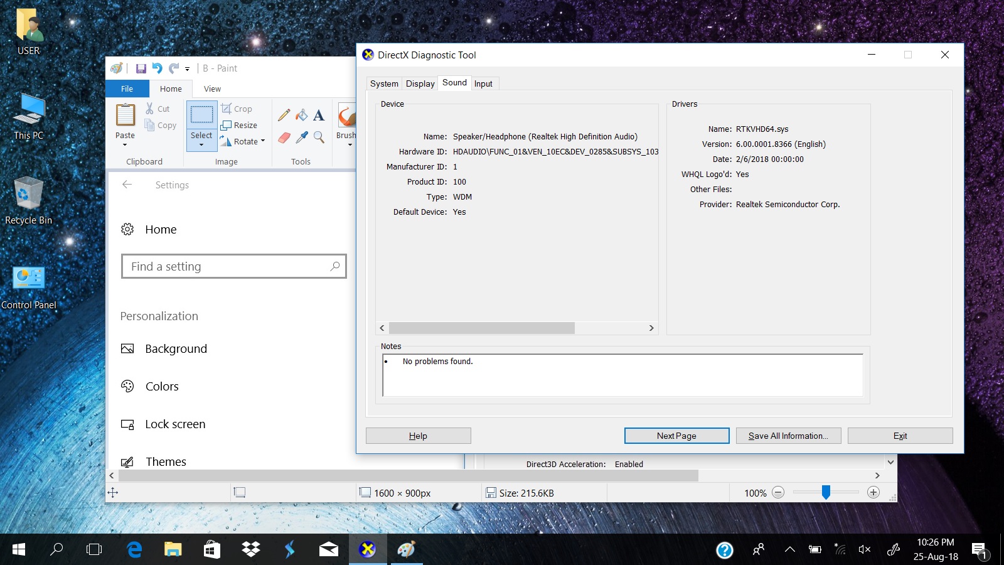Open the Customize Quick Access Toolbar dropdown
The image size is (1004, 565).
(x=187, y=69)
